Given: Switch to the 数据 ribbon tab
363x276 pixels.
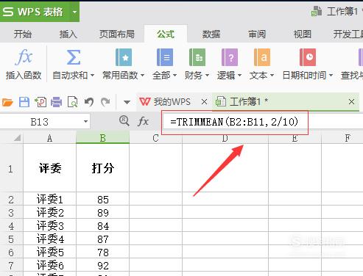Looking at the screenshot, I should pos(211,34).
